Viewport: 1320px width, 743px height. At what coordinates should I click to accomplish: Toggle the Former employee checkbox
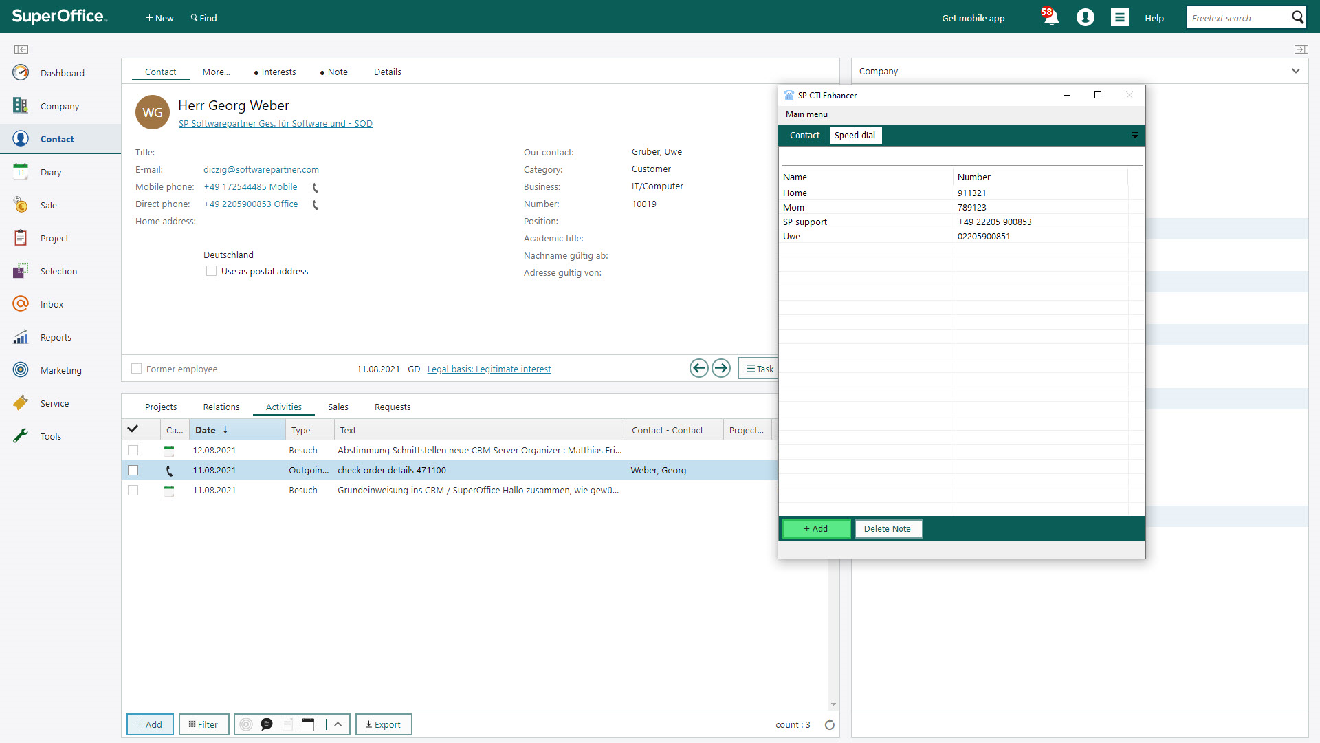(137, 369)
